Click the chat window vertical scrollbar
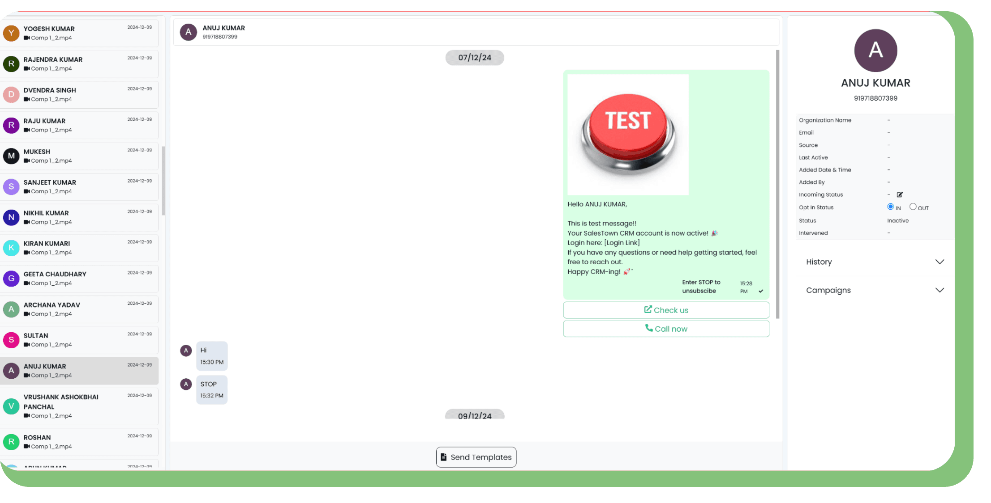Viewport: 991px width, 503px height. pyautogui.click(x=777, y=184)
